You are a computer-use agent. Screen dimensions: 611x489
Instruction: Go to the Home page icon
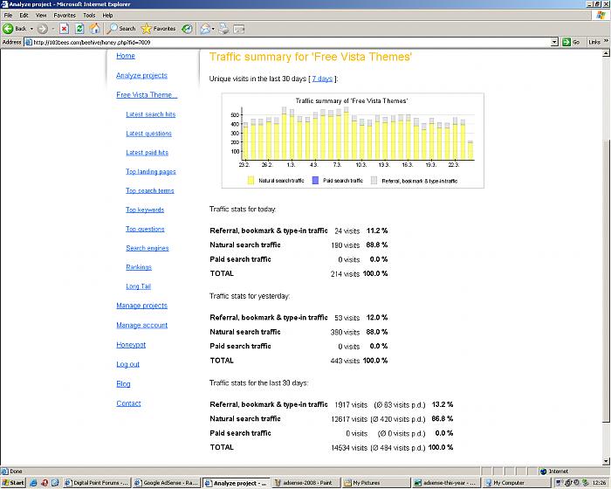coord(94,29)
